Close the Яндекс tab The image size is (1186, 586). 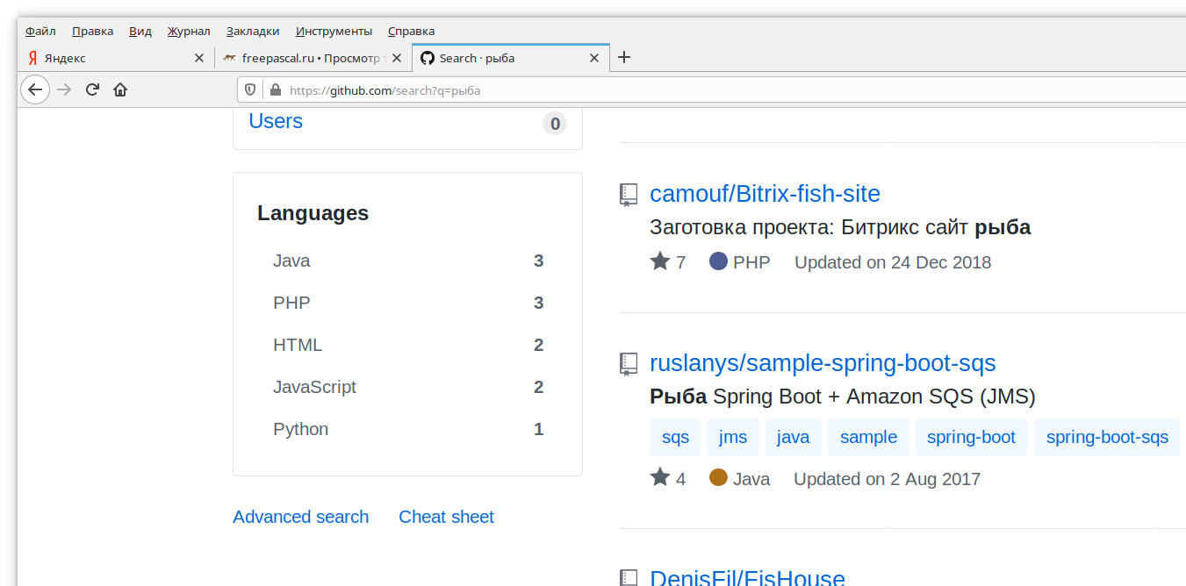point(198,58)
